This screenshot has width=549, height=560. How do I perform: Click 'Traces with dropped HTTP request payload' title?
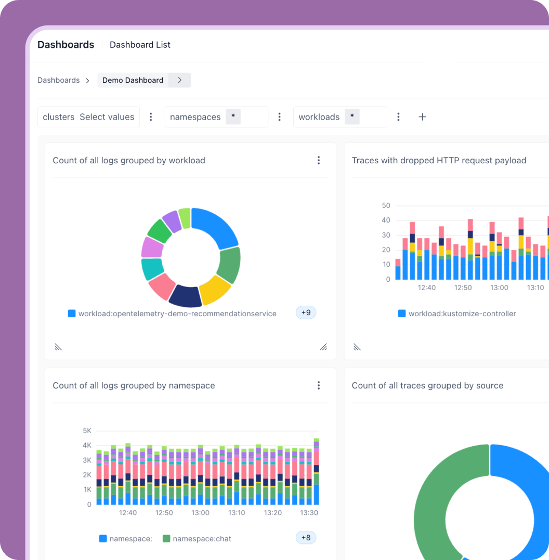(x=439, y=160)
